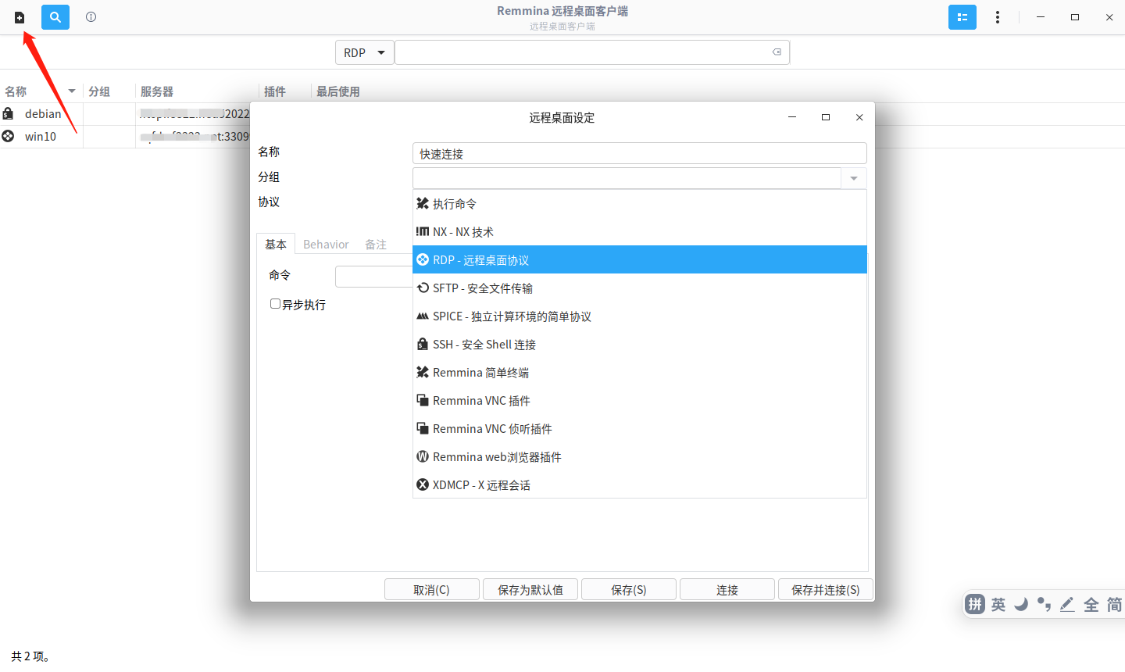Choose NX - NX 技术 protocol

pyautogui.click(x=640, y=232)
